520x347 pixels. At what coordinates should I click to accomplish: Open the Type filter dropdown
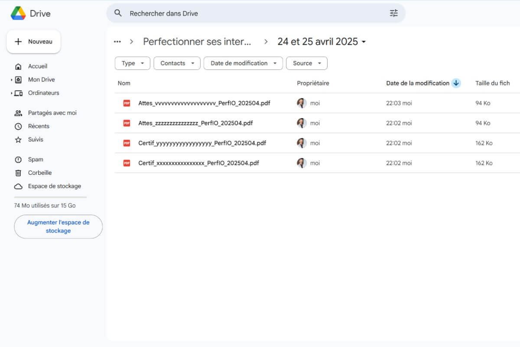[132, 63]
